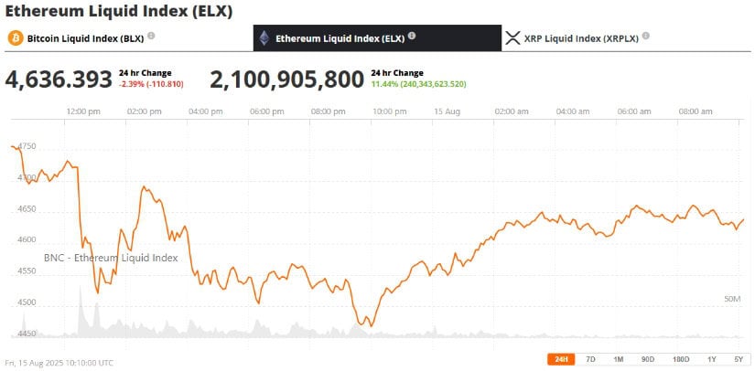The width and height of the screenshot is (755, 371).
Task: Click the XRP logo icon
Action: click(x=512, y=38)
